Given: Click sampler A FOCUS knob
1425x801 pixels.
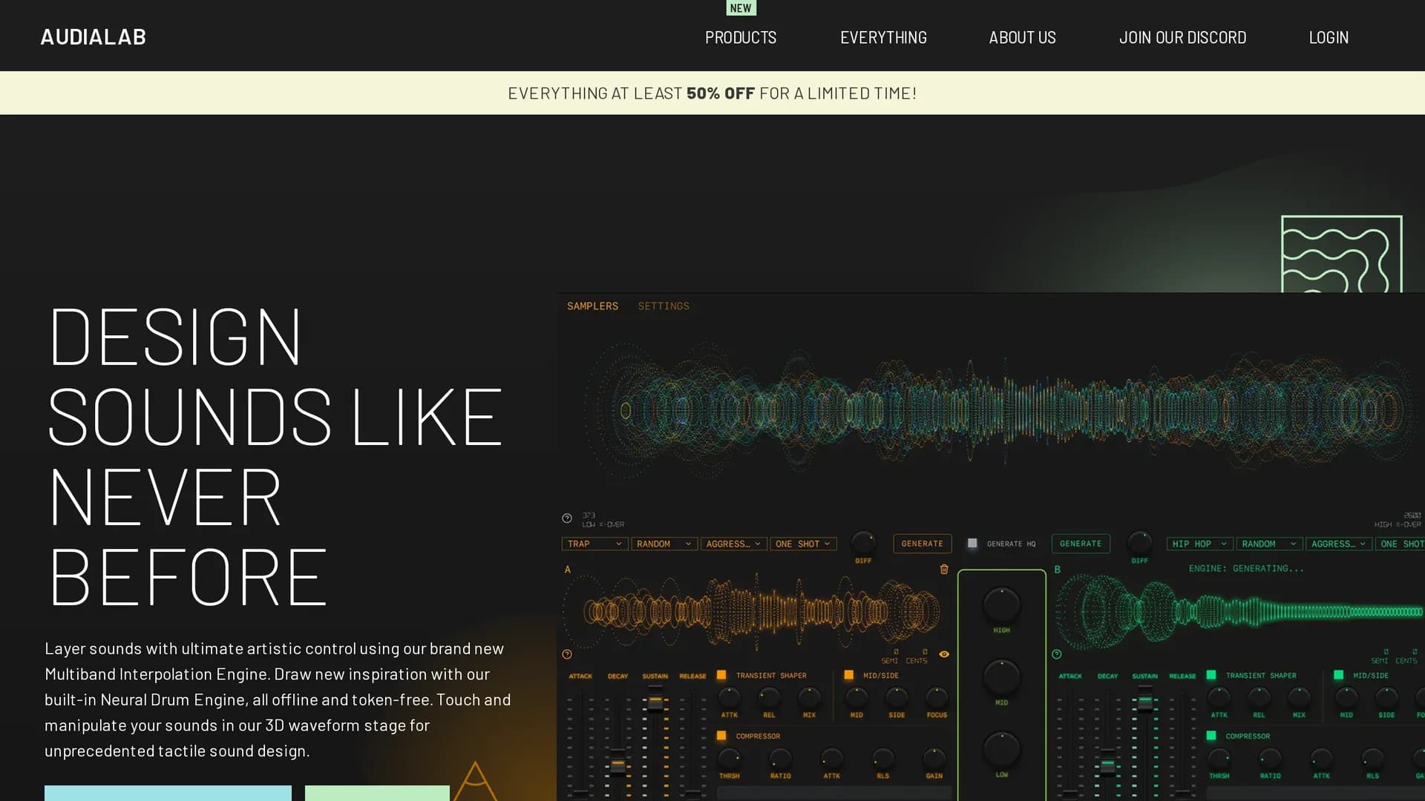Looking at the screenshot, I should [x=937, y=697].
